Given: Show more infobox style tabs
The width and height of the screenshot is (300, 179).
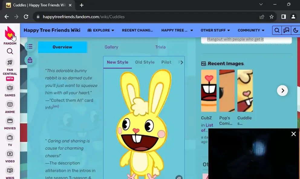Looking at the screenshot, I should coord(181,62).
